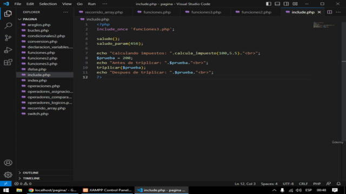Split the editor to the right

329,12
